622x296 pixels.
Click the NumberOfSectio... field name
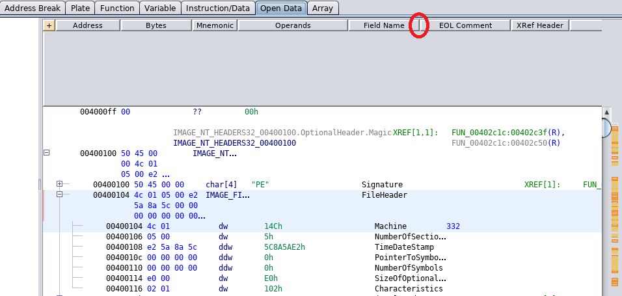click(x=410, y=237)
